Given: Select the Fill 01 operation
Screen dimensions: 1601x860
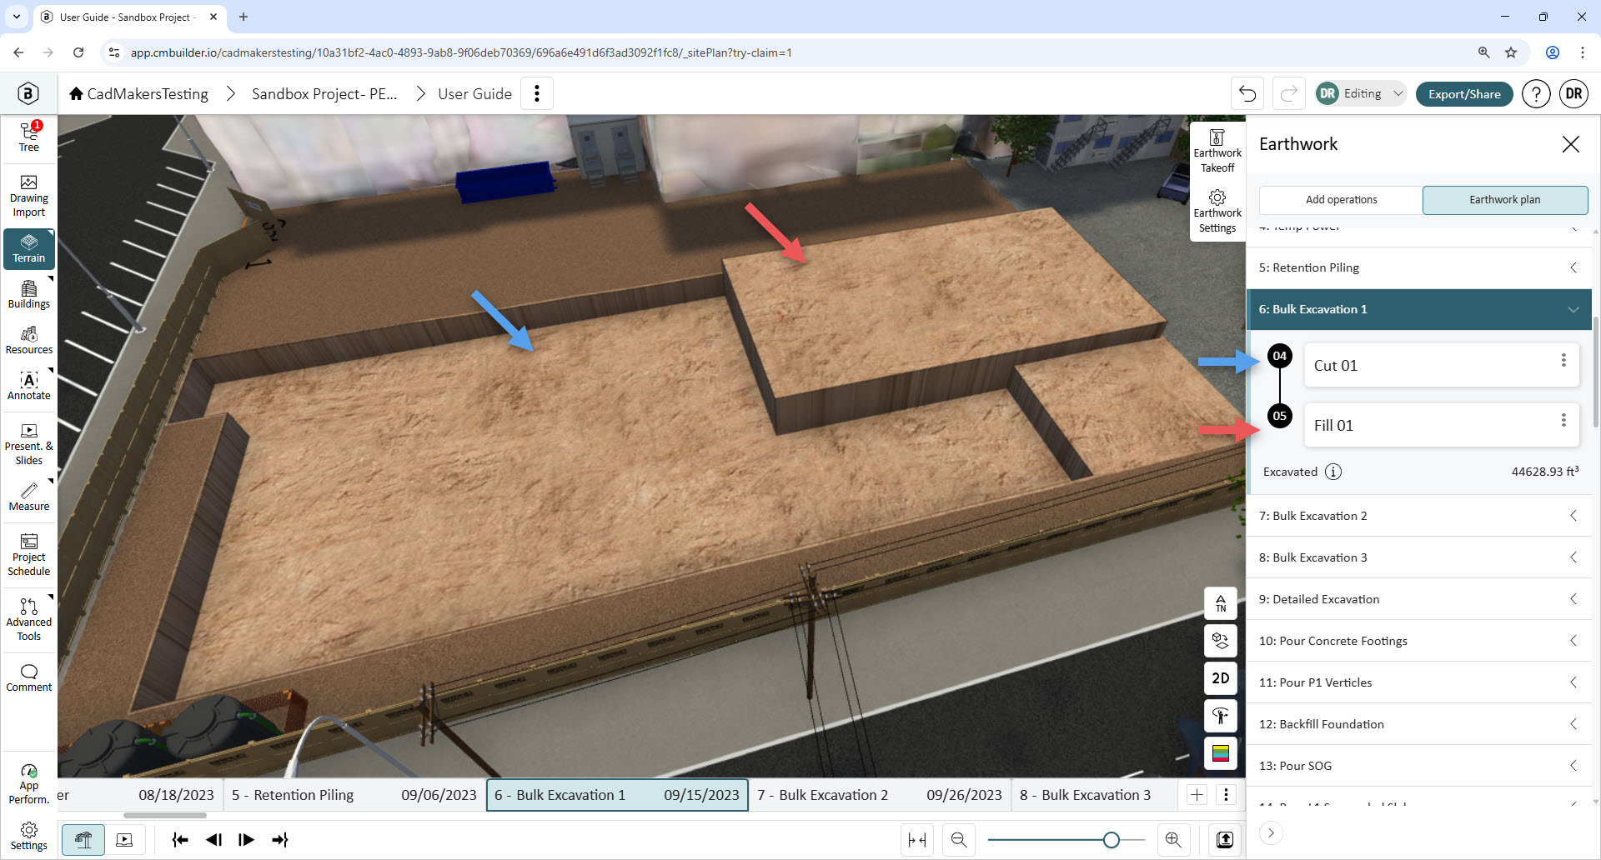Looking at the screenshot, I should coord(1441,425).
